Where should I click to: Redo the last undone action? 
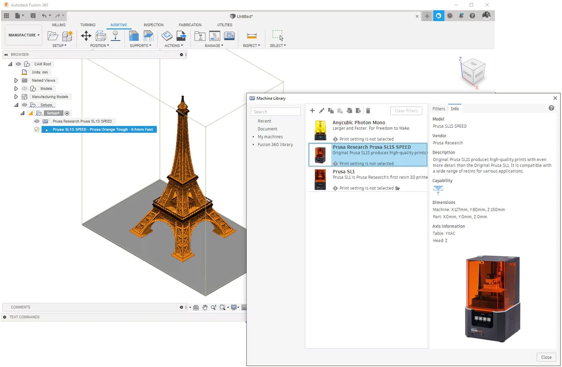click(x=59, y=15)
